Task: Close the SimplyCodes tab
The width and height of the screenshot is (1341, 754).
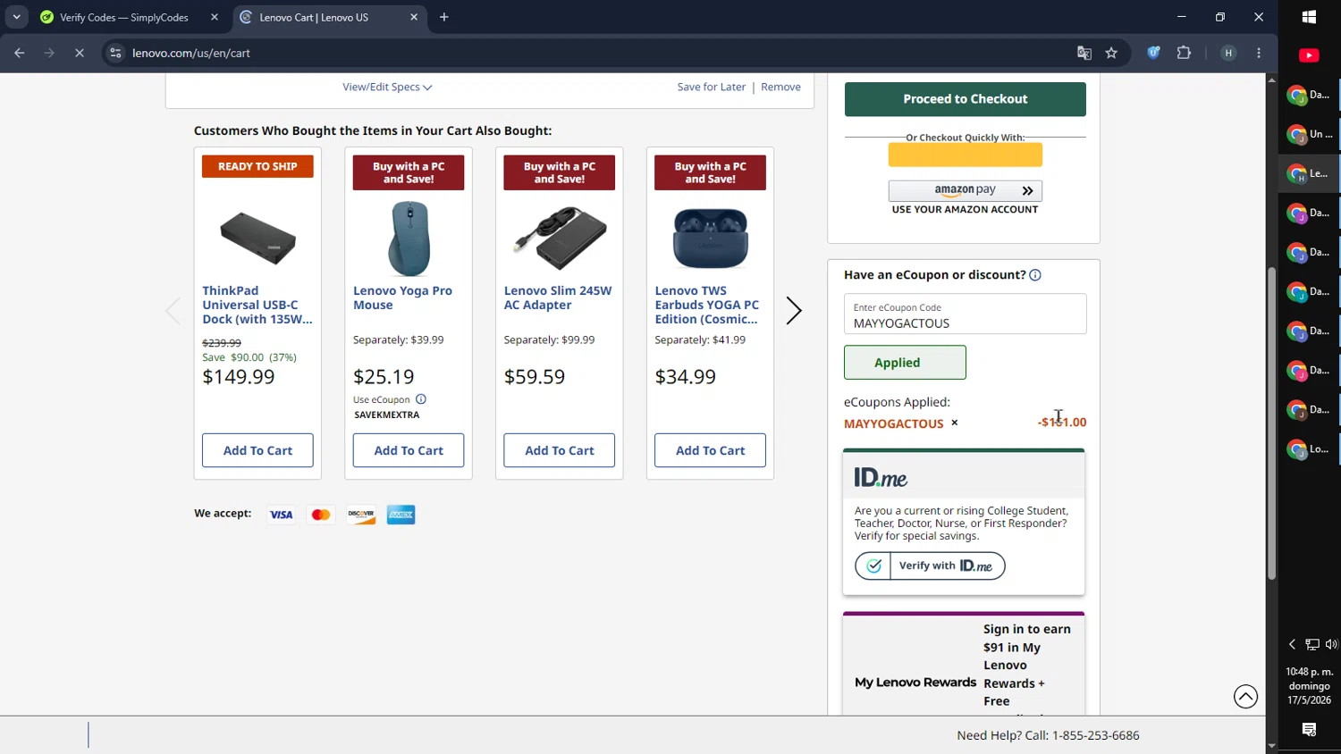Action: click(215, 17)
